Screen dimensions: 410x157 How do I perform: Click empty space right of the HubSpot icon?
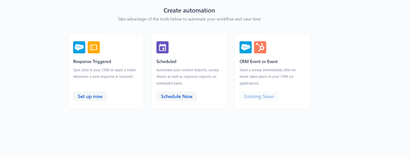pyautogui.click(x=287, y=47)
